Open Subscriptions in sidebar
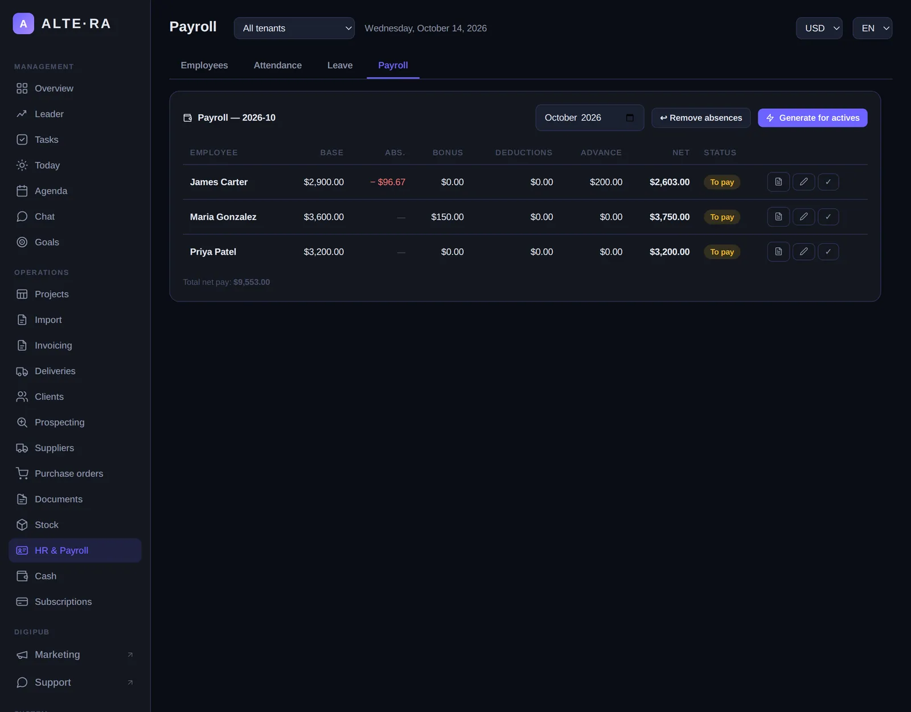The image size is (911, 712). 75,601
